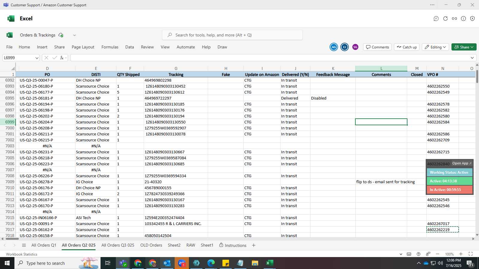Open the Share dropdown button

click(x=464, y=47)
